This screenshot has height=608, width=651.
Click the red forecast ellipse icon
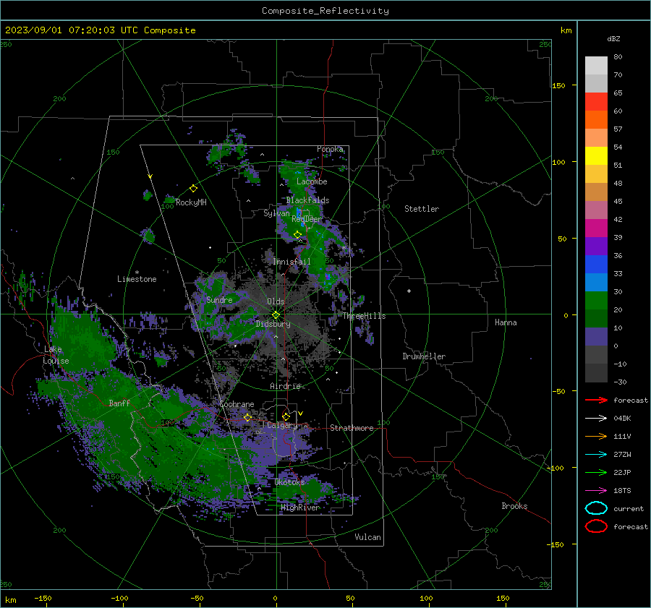[x=596, y=526]
